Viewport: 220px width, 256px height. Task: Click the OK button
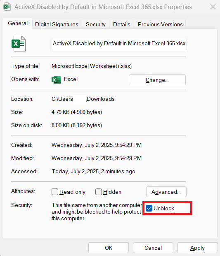[109, 248]
